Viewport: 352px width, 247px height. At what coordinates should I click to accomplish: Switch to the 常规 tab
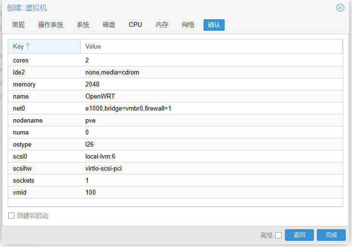tap(18, 25)
